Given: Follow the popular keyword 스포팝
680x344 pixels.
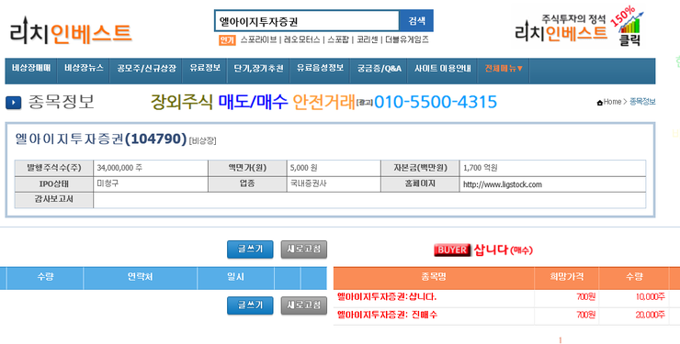Looking at the screenshot, I should tap(338, 39).
